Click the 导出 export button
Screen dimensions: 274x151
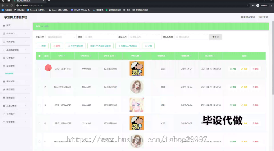pos(148,46)
